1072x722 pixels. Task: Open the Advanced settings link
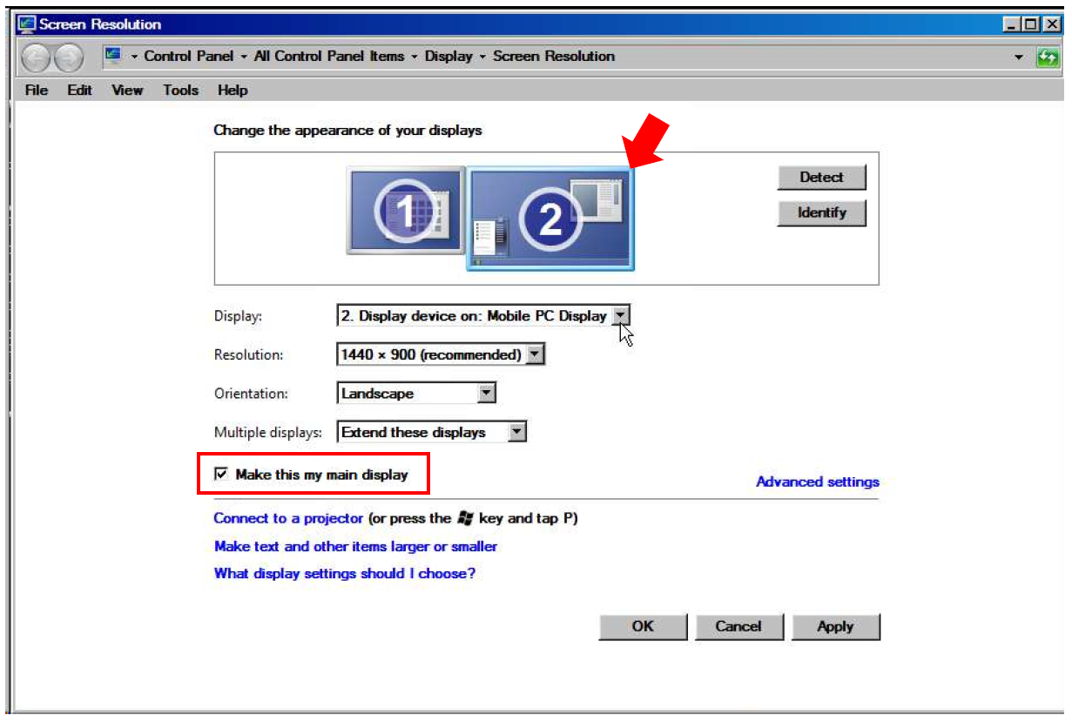click(817, 482)
